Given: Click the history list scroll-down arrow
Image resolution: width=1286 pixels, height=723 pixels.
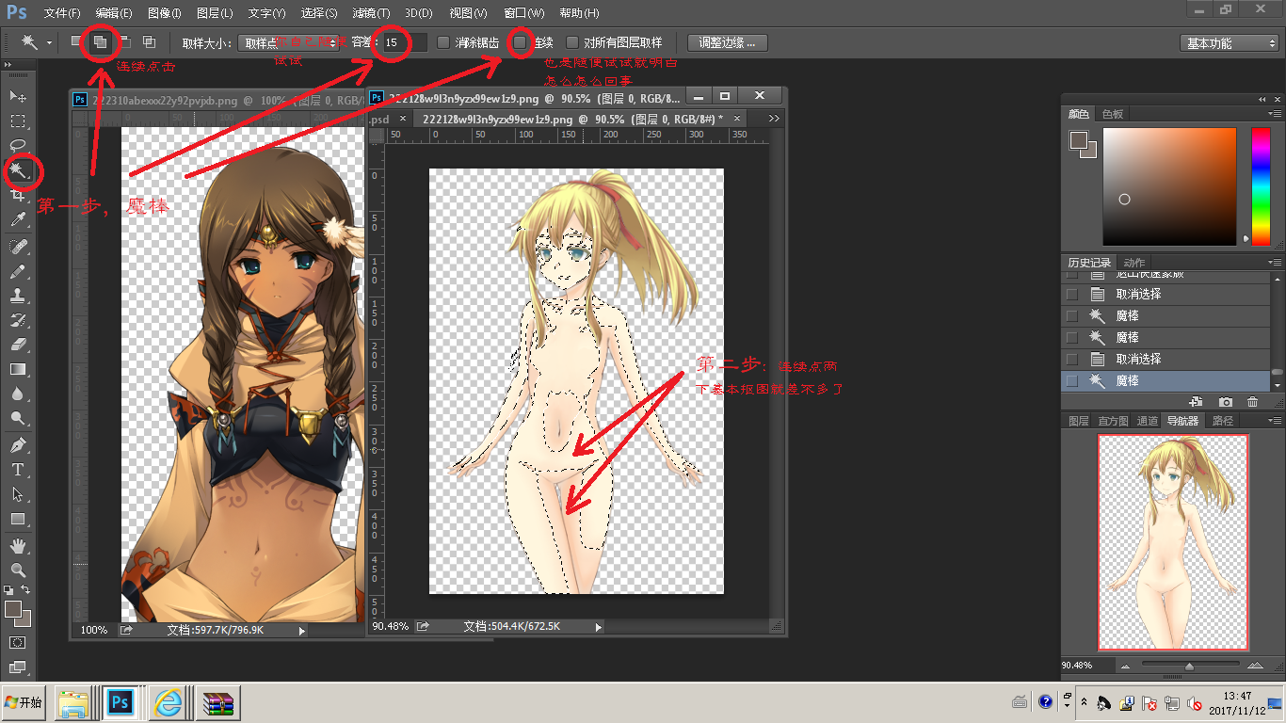Looking at the screenshot, I should pos(1278,385).
